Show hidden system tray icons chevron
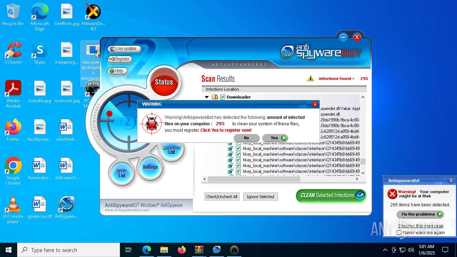This screenshot has height=257, width=457. pos(385,250)
